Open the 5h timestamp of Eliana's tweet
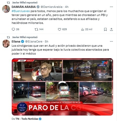118x121 pixels. pyautogui.click(x=46, y=41)
